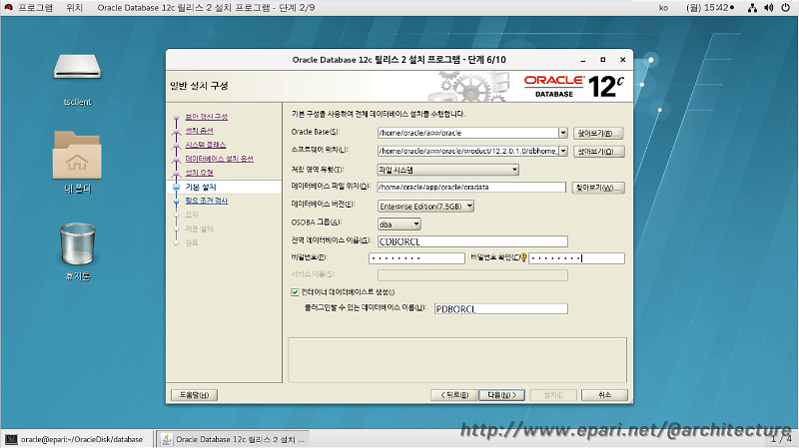Click the help button in the installer

click(x=194, y=395)
